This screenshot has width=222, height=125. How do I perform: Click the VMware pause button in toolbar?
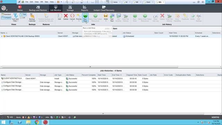[x=58, y=2]
